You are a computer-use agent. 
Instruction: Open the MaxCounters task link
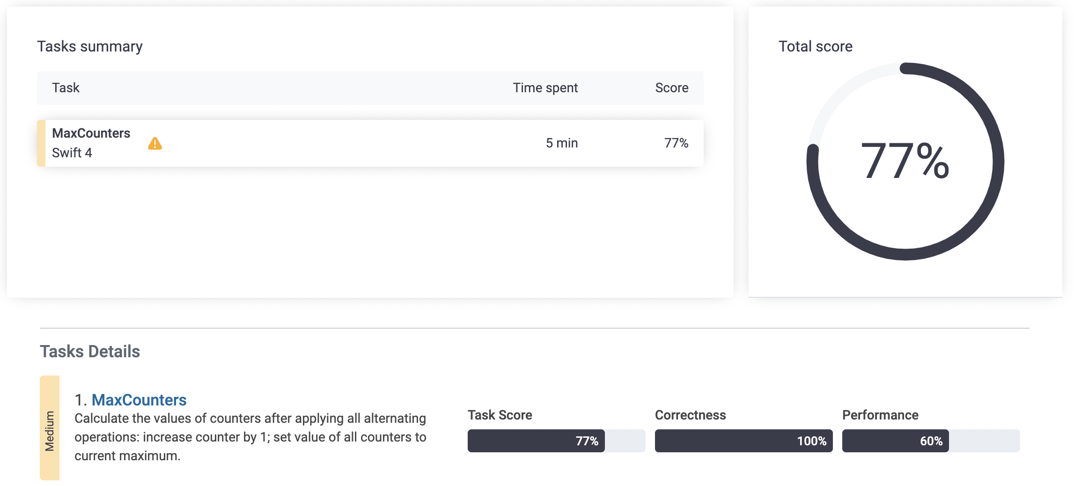tap(139, 400)
